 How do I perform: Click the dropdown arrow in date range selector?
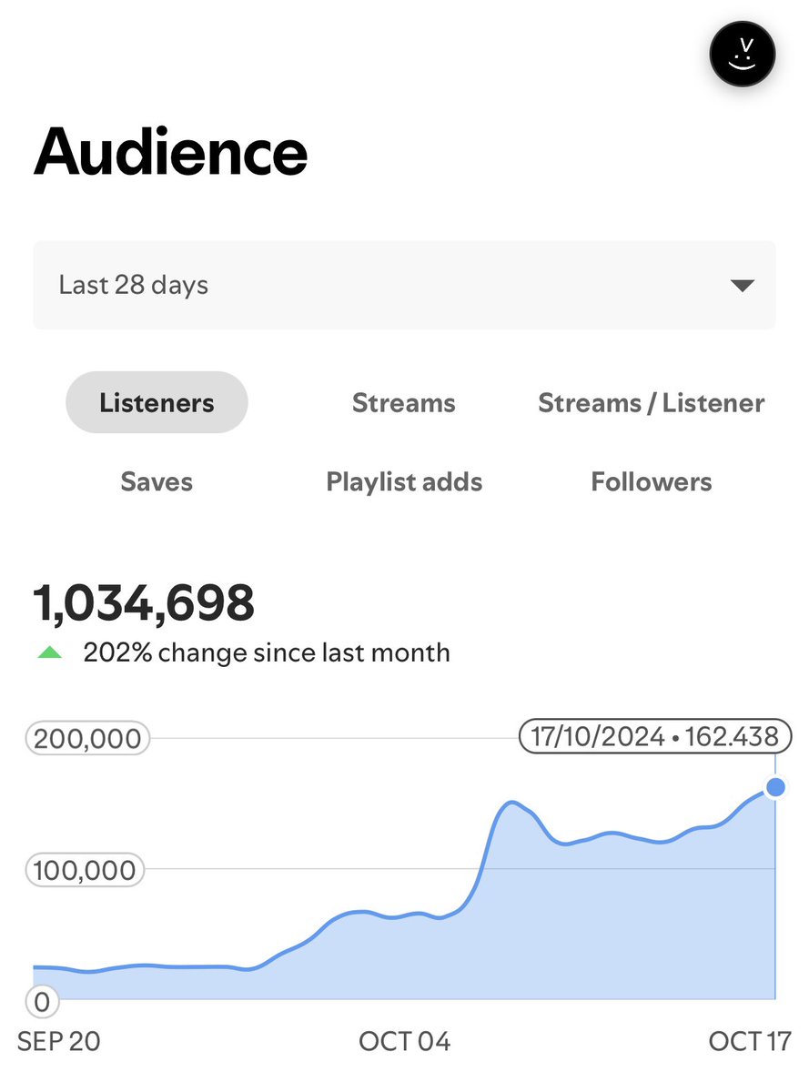pyautogui.click(x=743, y=286)
